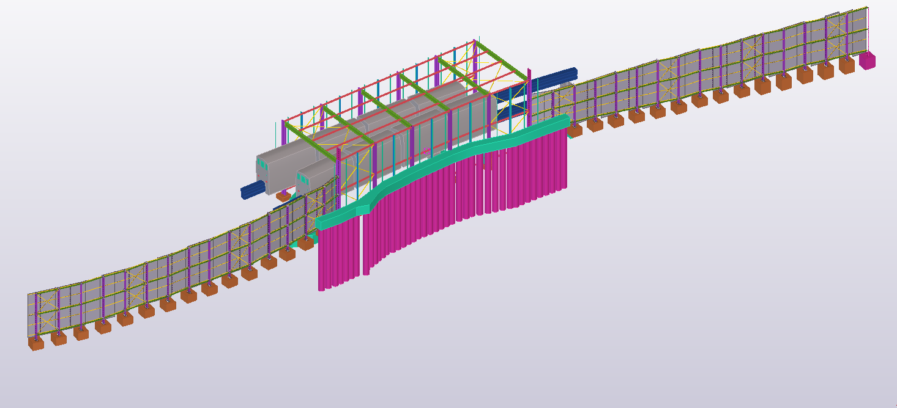897x408 pixels.
Task: Select the teal footing beside the pile wall
Action: point(304,243)
